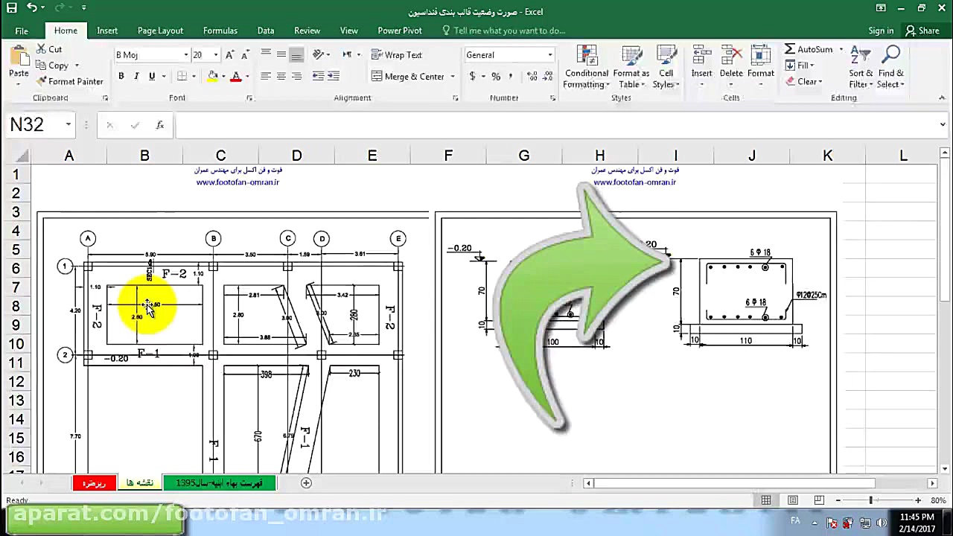Image resolution: width=953 pixels, height=536 pixels.
Task: Add a new sheet with plus icon
Action: coord(306,483)
